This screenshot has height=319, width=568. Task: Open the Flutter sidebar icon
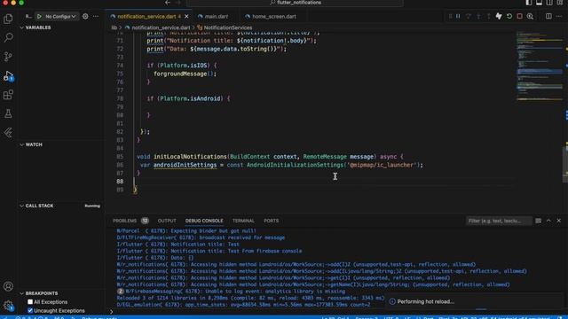point(8,133)
